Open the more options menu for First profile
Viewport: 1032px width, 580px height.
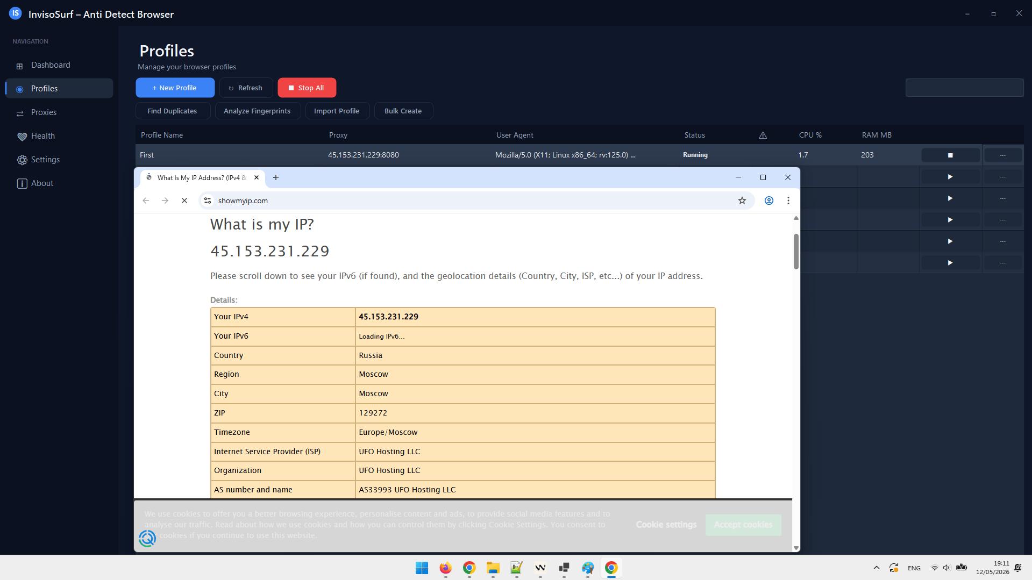pyautogui.click(x=1002, y=155)
